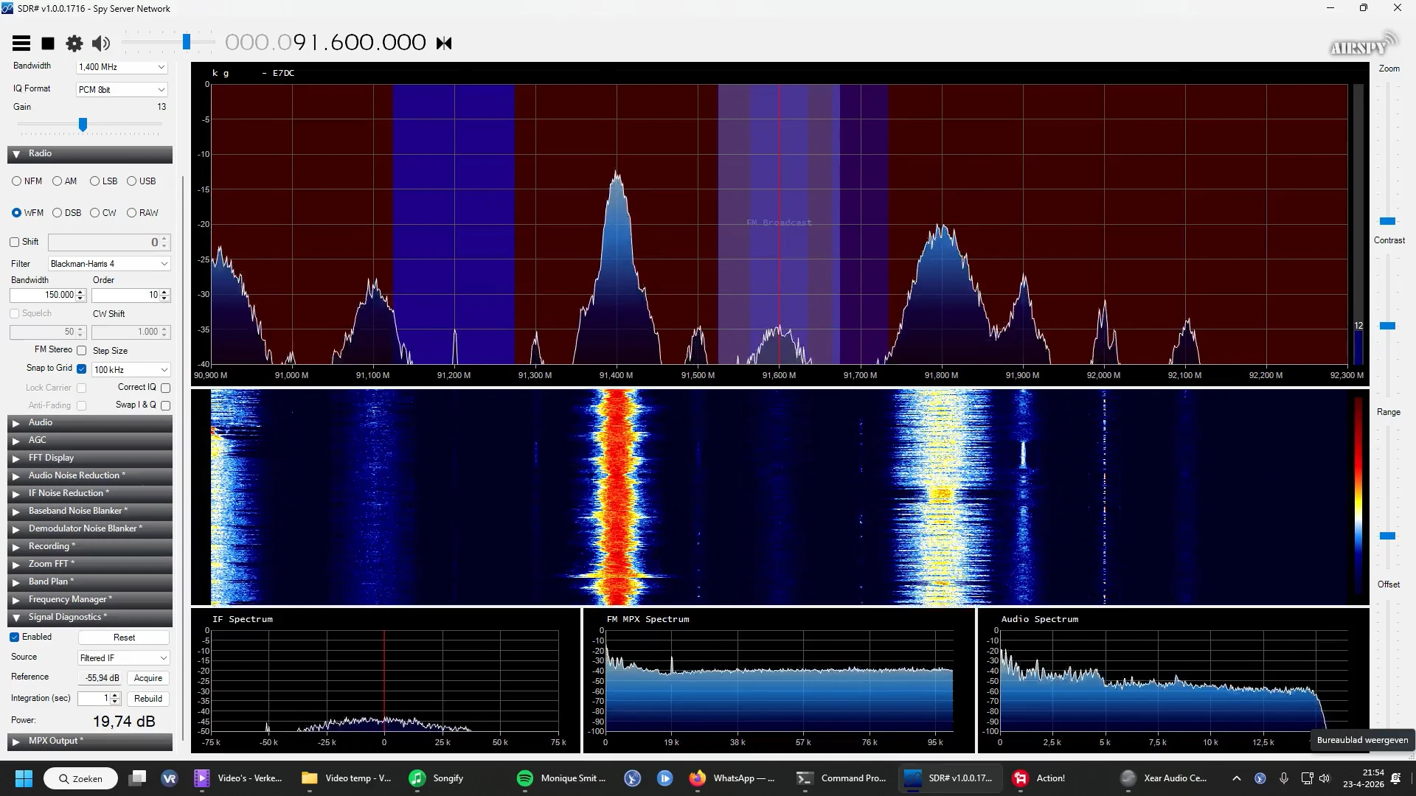Open the SDR# hamburger main menu
The width and height of the screenshot is (1416, 796).
21,43
